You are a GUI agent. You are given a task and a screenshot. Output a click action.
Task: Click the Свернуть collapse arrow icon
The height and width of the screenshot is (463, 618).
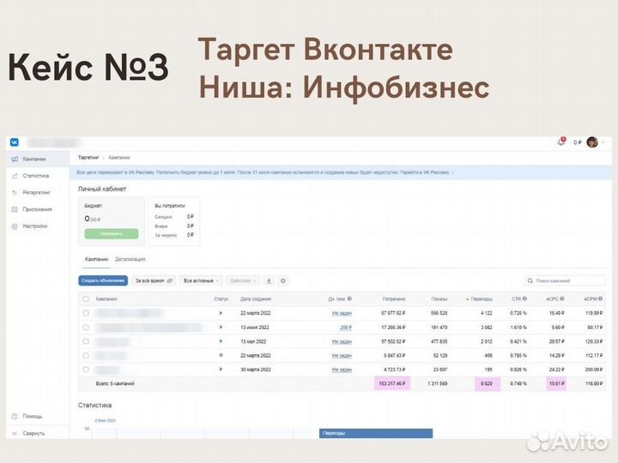tap(15, 433)
